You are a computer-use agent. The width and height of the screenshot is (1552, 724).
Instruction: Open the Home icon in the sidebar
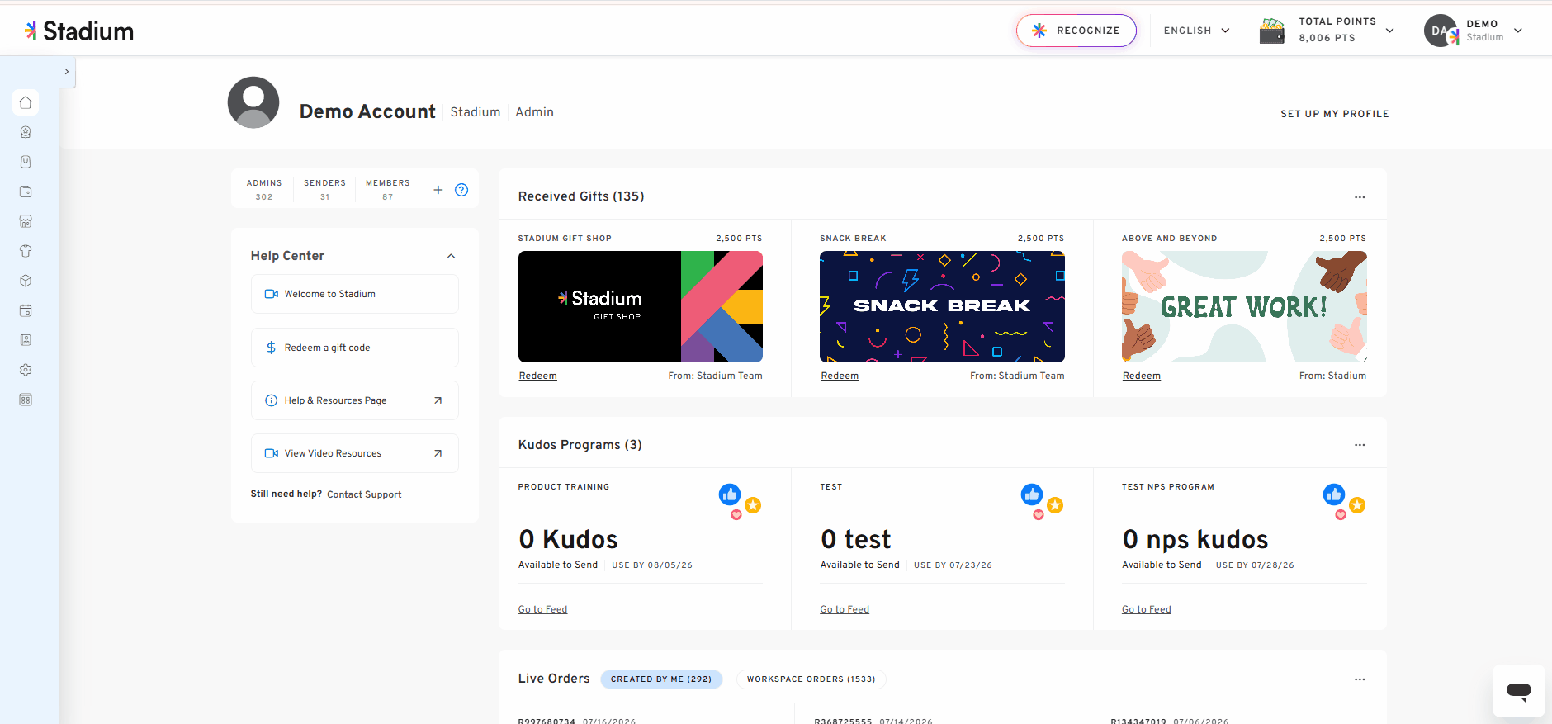(26, 102)
